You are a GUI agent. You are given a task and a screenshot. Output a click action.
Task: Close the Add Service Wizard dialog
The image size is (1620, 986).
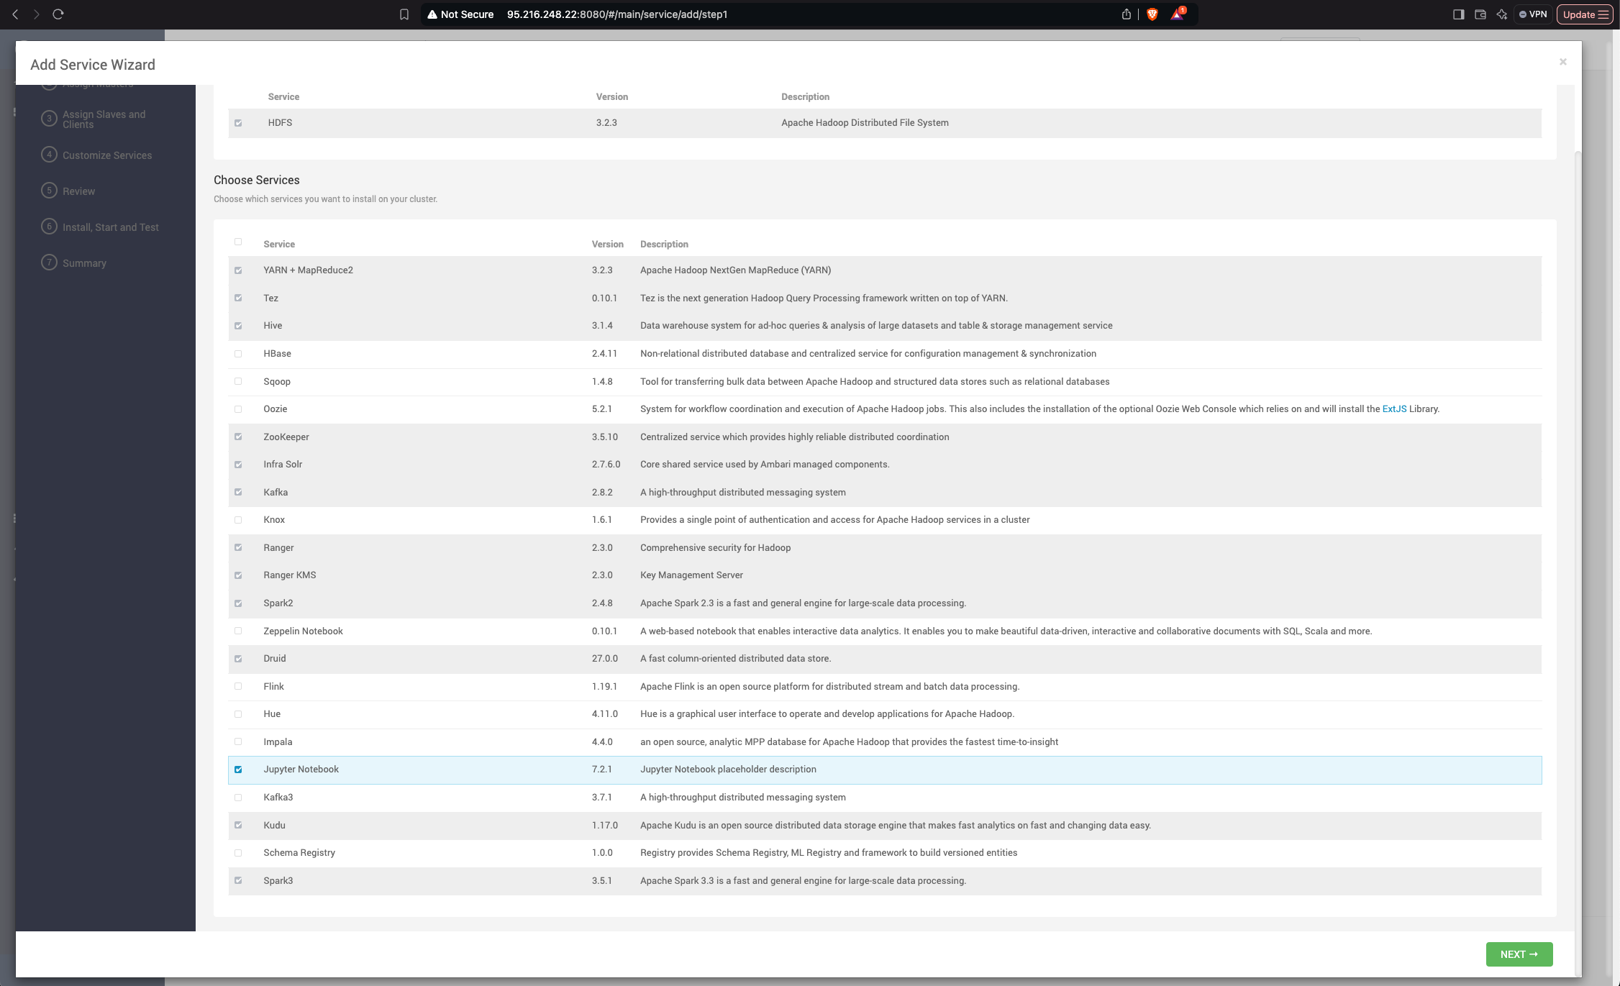click(x=1563, y=62)
